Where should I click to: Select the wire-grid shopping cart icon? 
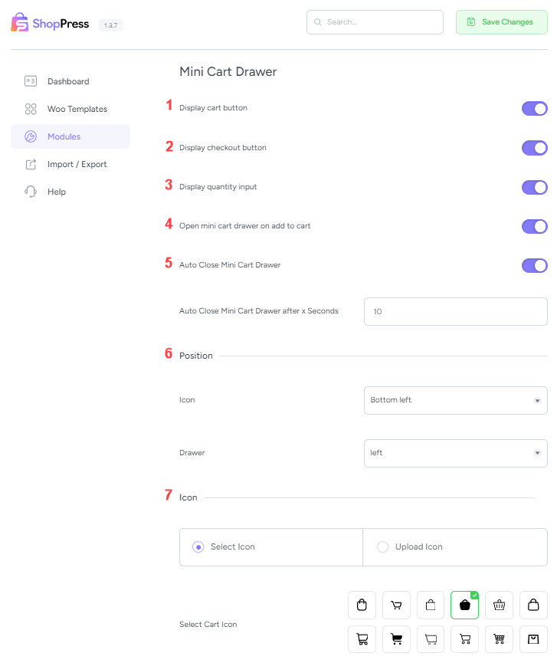[x=499, y=639]
